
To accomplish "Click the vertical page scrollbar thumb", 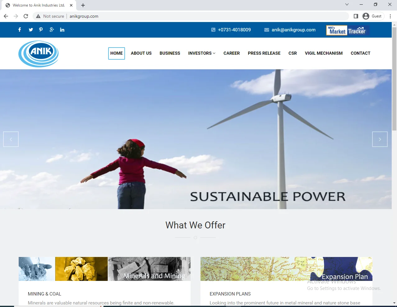I will (394, 78).
